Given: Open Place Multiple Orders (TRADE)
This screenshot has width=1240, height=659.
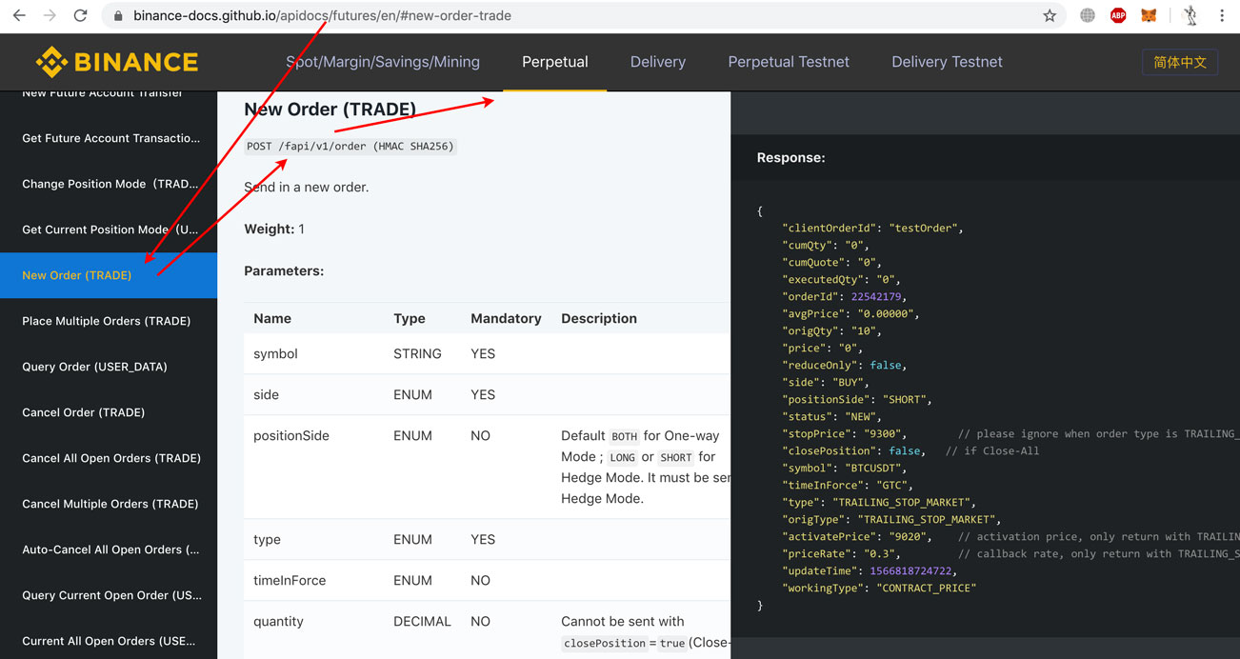Looking at the screenshot, I should point(108,321).
